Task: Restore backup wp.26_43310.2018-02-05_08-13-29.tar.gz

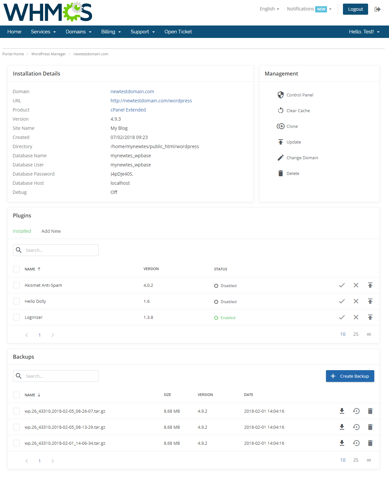Action: (x=356, y=427)
